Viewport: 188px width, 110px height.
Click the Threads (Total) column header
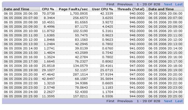131,9
